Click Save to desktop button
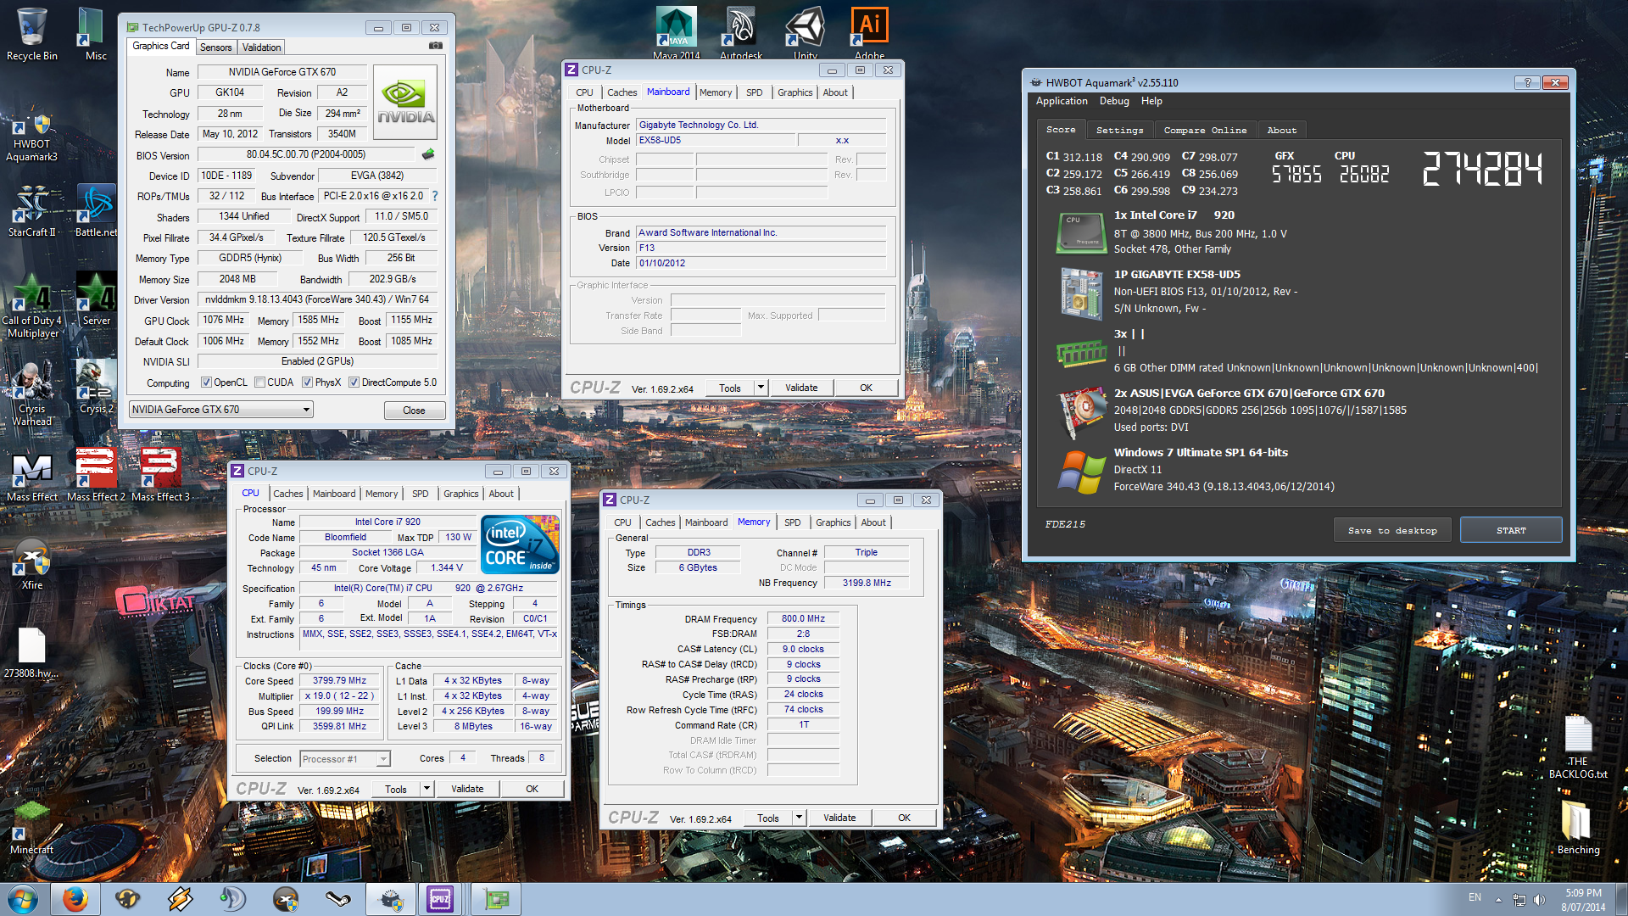The width and height of the screenshot is (1628, 916). click(x=1392, y=530)
